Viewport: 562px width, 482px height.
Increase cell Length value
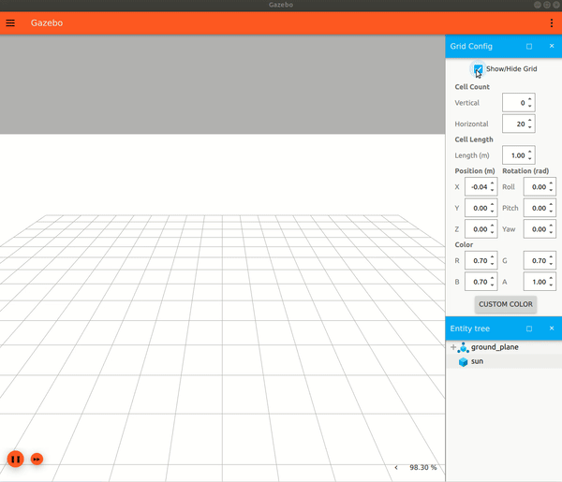point(530,152)
